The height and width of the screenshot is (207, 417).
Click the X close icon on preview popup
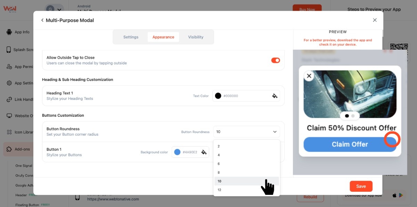point(309,76)
